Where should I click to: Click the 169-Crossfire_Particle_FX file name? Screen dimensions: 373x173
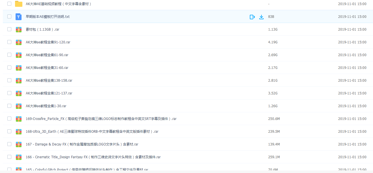click(x=101, y=119)
